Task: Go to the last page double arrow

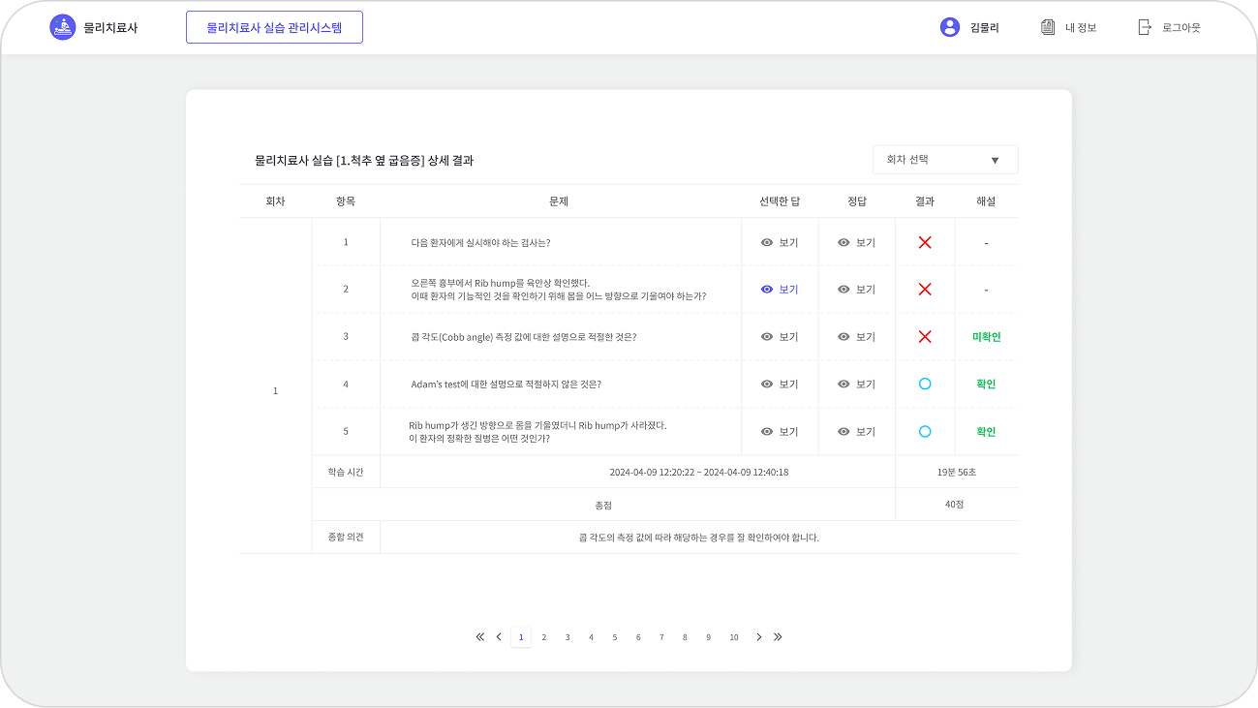Action: pos(778,637)
